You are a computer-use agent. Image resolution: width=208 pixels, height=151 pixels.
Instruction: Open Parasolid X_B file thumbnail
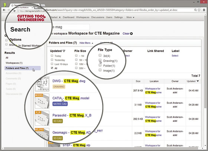[42, 118]
